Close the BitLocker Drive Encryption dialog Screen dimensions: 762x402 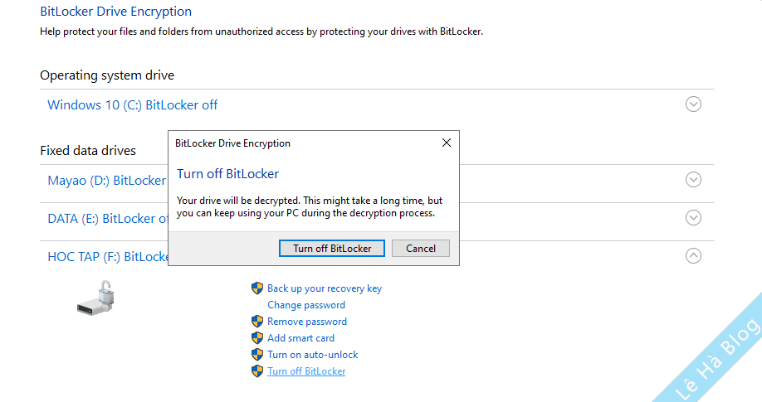pyautogui.click(x=447, y=143)
